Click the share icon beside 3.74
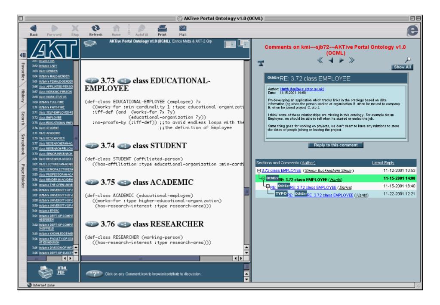440x305 pixels. [124, 146]
